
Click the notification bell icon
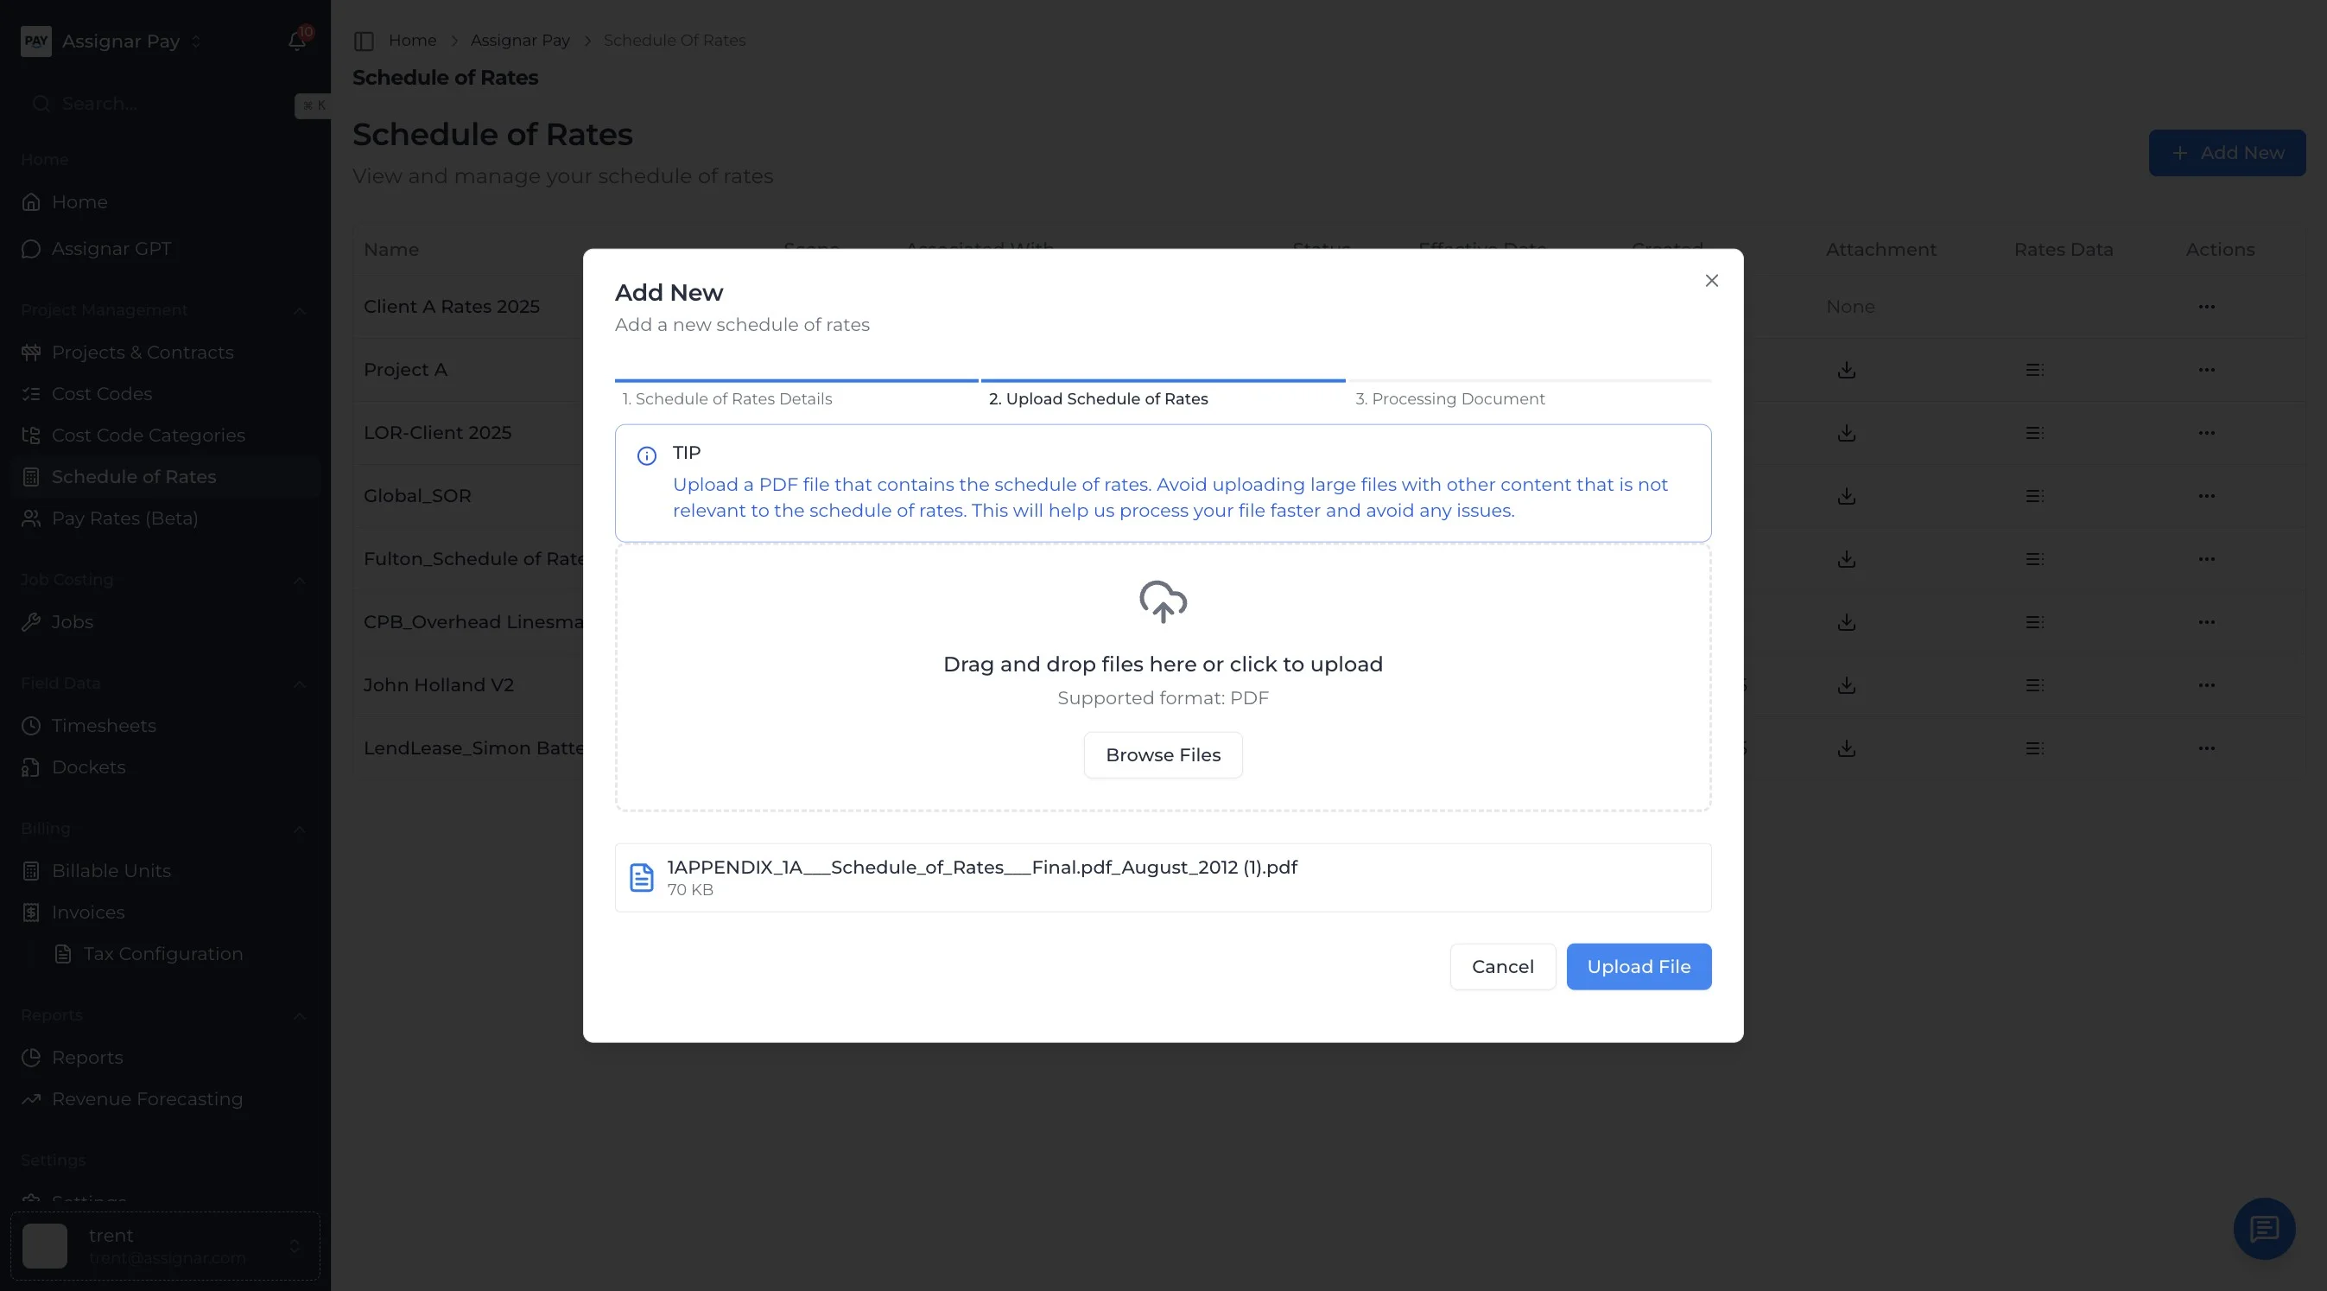tap(296, 41)
